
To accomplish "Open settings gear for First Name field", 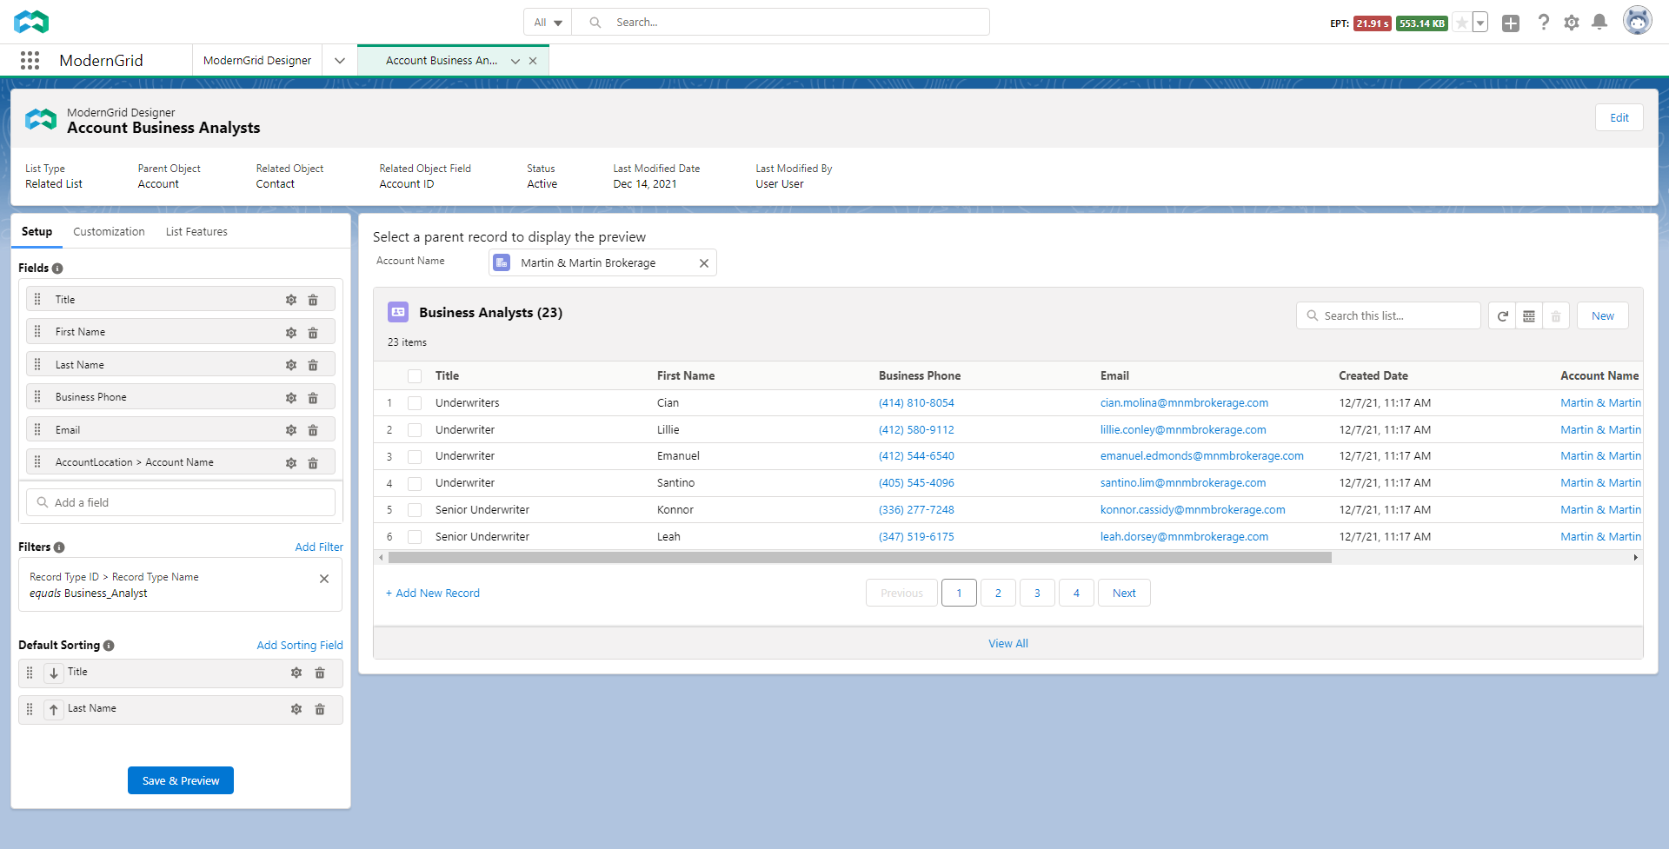I will coord(291,333).
